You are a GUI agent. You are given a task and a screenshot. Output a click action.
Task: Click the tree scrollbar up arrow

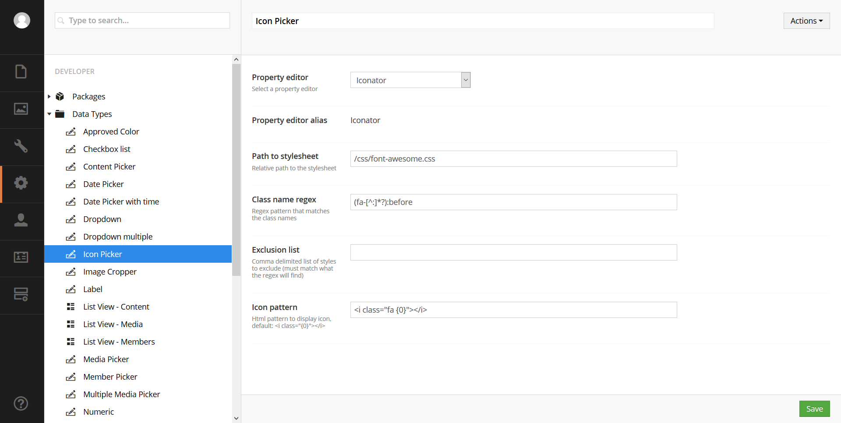pyautogui.click(x=236, y=59)
